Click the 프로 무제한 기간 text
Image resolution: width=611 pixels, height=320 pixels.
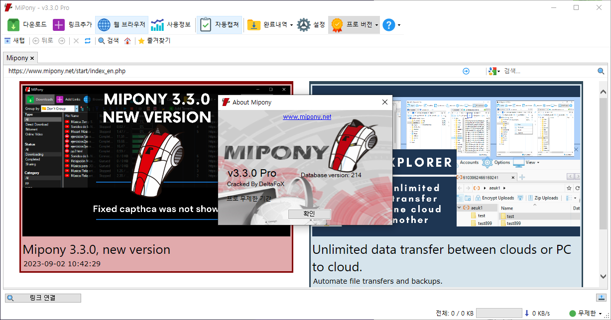tap(249, 198)
